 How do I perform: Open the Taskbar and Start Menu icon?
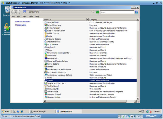[x=46, y=83]
